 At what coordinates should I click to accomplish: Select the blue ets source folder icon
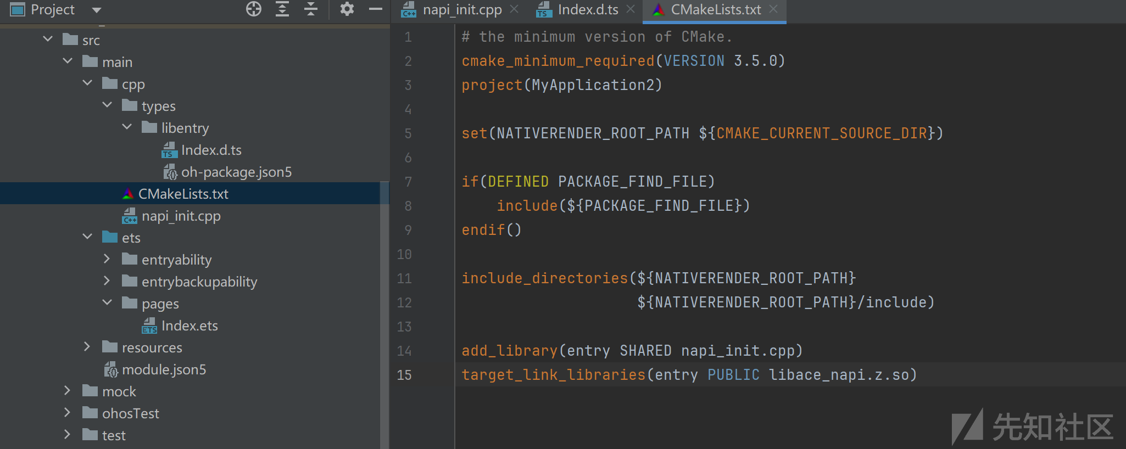110,237
